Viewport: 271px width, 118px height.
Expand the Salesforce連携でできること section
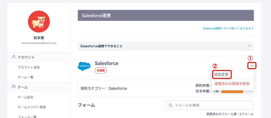click(166, 46)
